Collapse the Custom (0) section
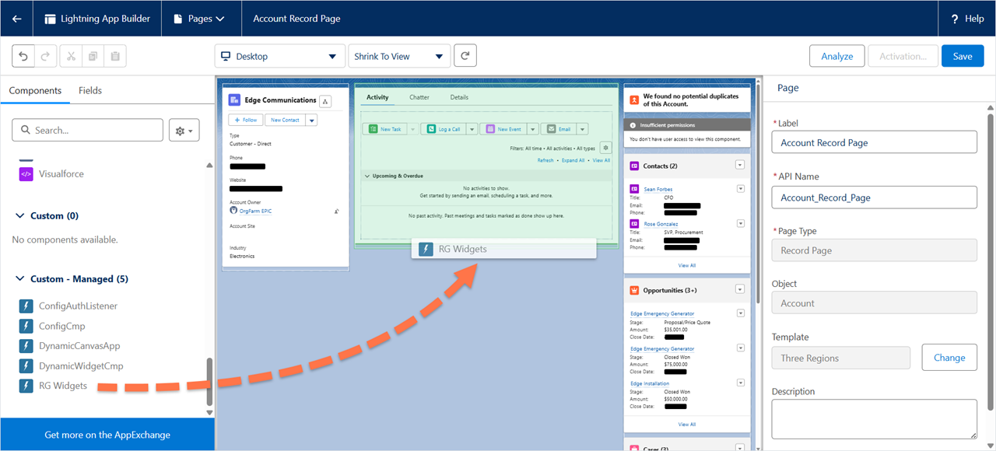This screenshot has height=451, width=996. 21,216
